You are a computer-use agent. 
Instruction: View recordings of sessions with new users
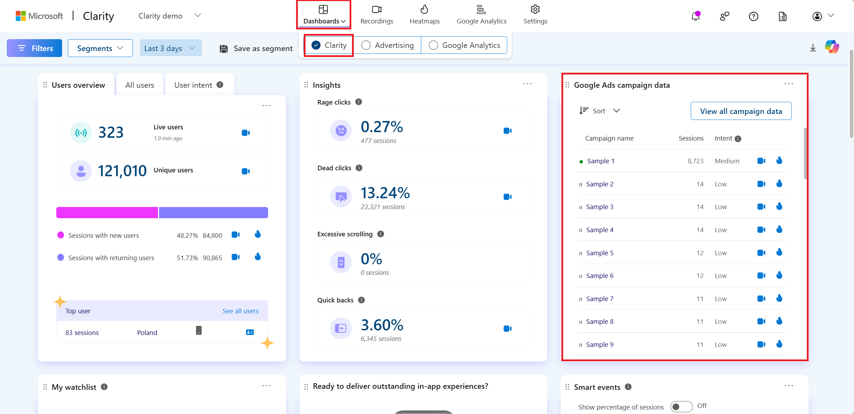(x=236, y=235)
